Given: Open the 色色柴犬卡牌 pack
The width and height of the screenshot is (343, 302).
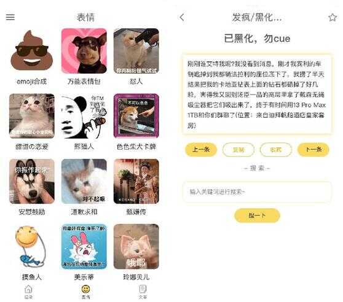Looking at the screenshot, I should click(x=136, y=116).
